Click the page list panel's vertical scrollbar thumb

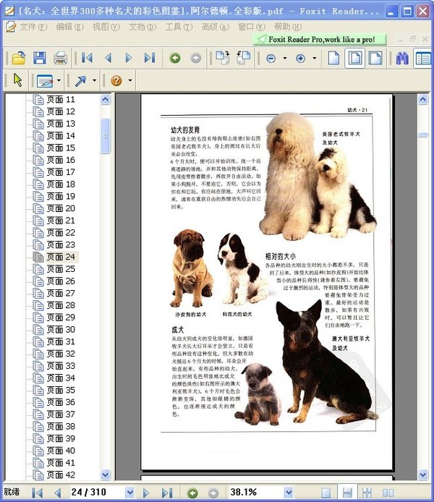pos(106,135)
